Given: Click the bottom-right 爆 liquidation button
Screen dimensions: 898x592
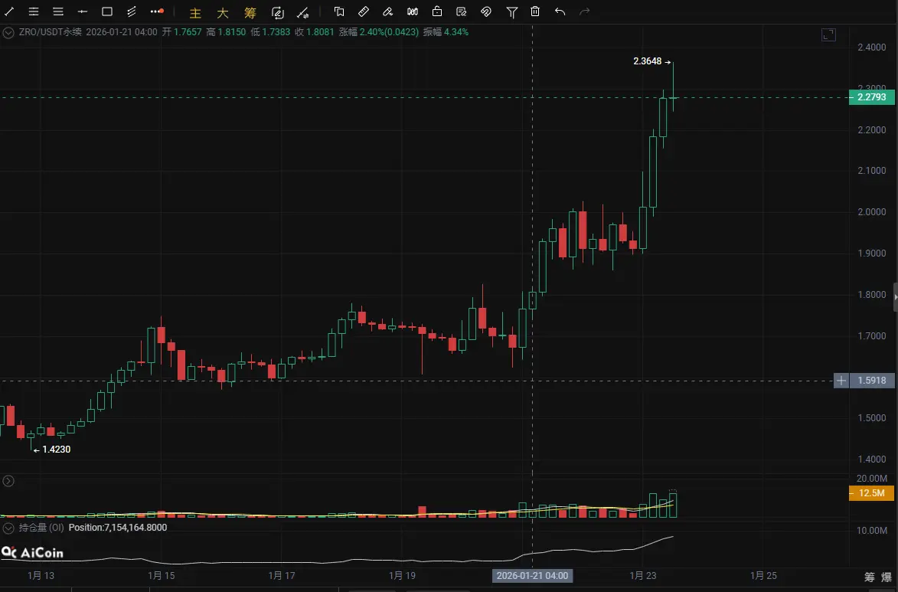Looking at the screenshot, I should click(x=887, y=577).
